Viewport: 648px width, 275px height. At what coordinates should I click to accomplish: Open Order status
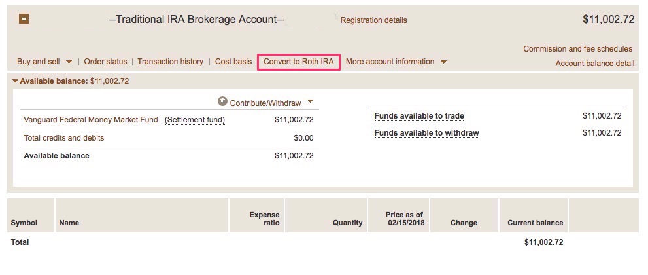point(105,62)
